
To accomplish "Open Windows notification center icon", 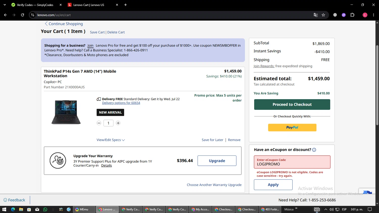I will [x=370, y=209].
